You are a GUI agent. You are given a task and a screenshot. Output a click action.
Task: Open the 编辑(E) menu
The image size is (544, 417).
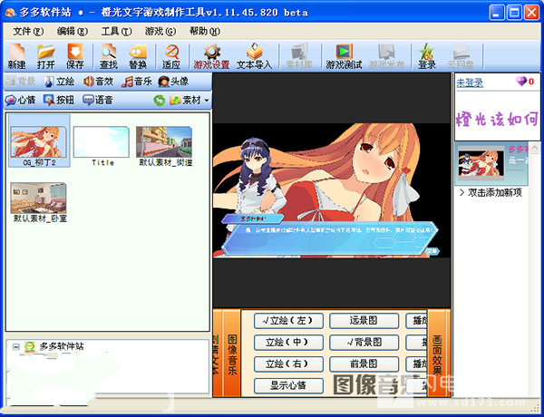(73, 31)
